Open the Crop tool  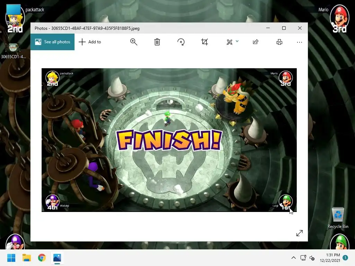pos(205,42)
